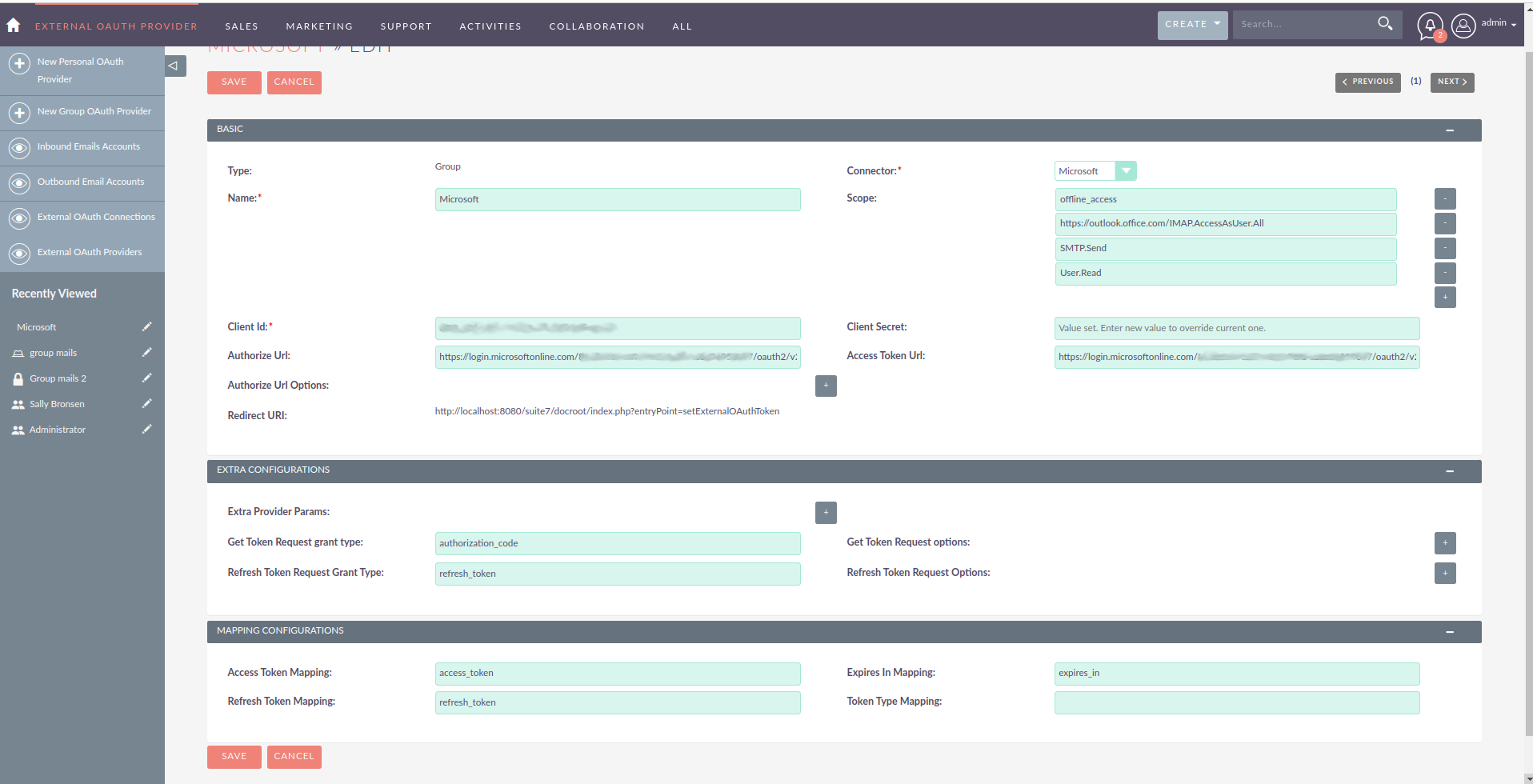Collapse the sidebar with the arrow toggle
Screen dimensions: 1533x784
(174, 66)
